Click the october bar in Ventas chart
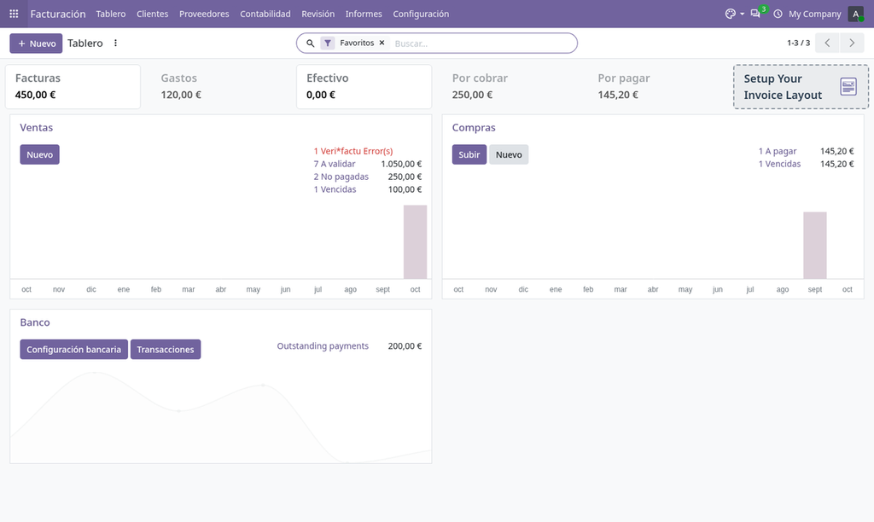This screenshot has width=874, height=522. click(416, 241)
